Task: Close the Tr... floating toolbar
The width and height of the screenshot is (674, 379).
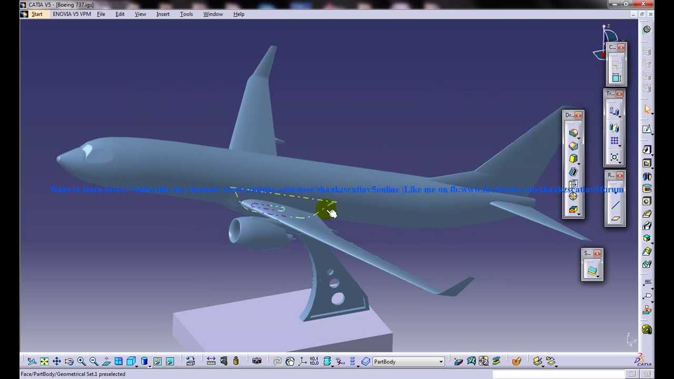Action: (x=620, y=94)
